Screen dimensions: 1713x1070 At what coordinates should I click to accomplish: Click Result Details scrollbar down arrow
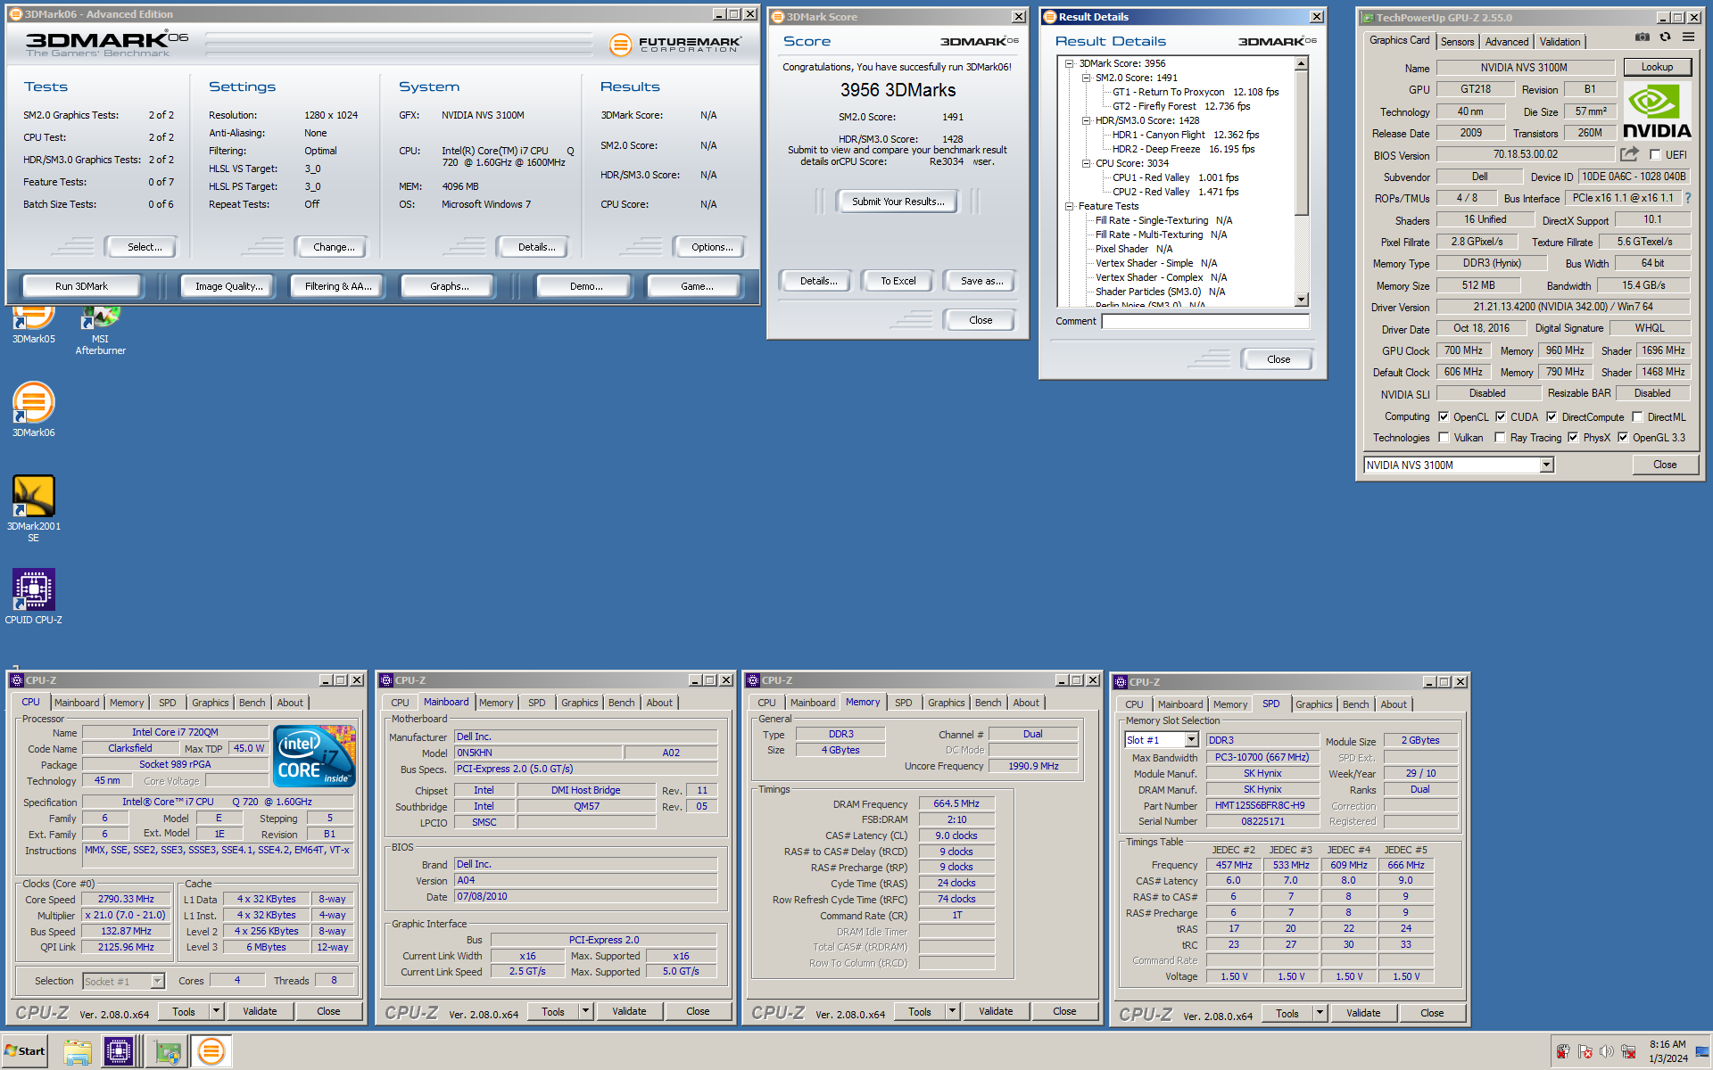(x=1302, y=300)
